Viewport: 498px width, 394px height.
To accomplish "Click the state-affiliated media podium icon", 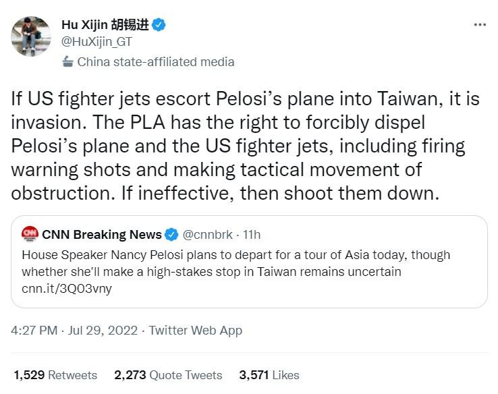I will (x=67, y=62).
